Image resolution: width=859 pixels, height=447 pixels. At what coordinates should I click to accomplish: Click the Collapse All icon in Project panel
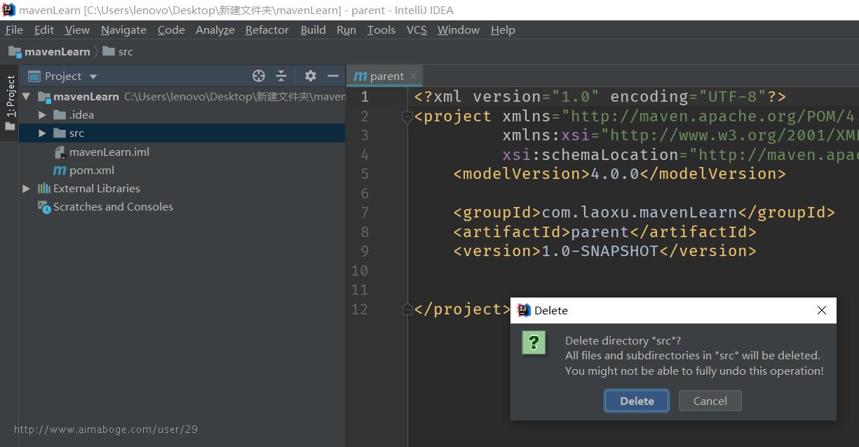pos(281,76)
